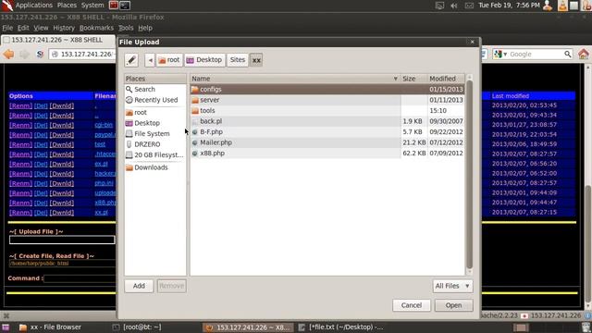The image size is (592, 333).
Task: Click the red launcher icon beside System
Action: click(113, 6)
